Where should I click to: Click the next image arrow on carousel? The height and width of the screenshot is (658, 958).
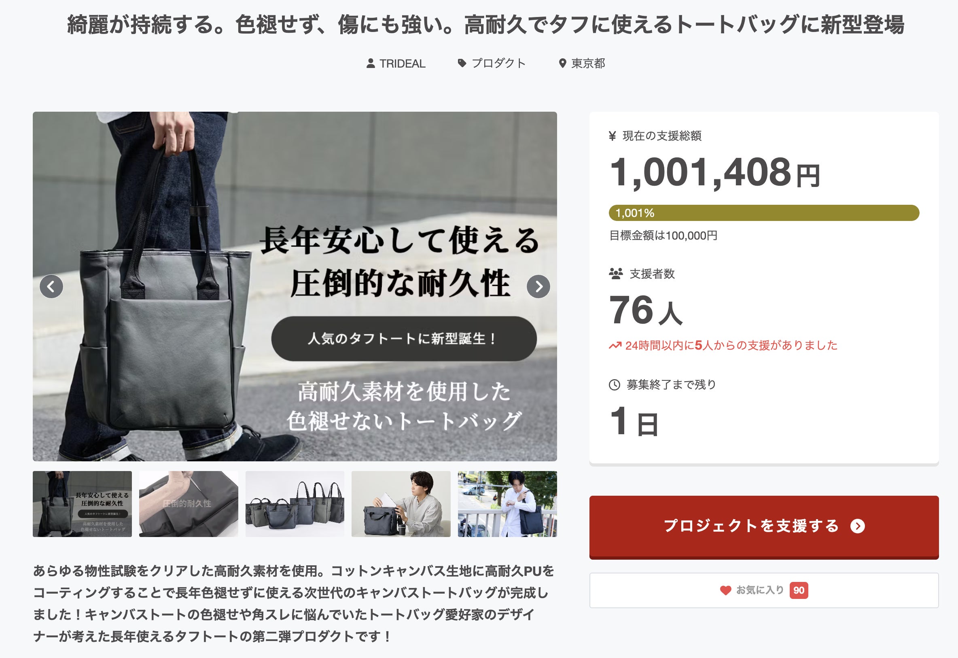coord(538,287)
